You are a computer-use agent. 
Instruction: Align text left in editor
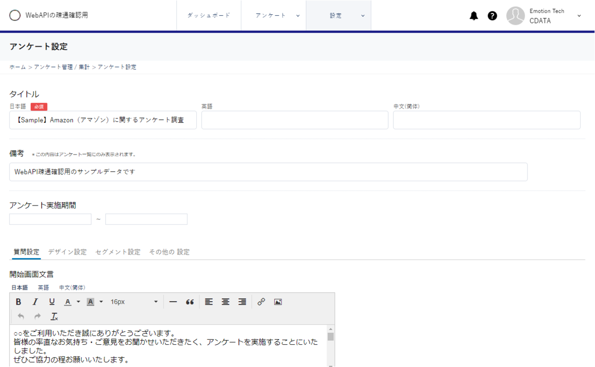point(209,302)
